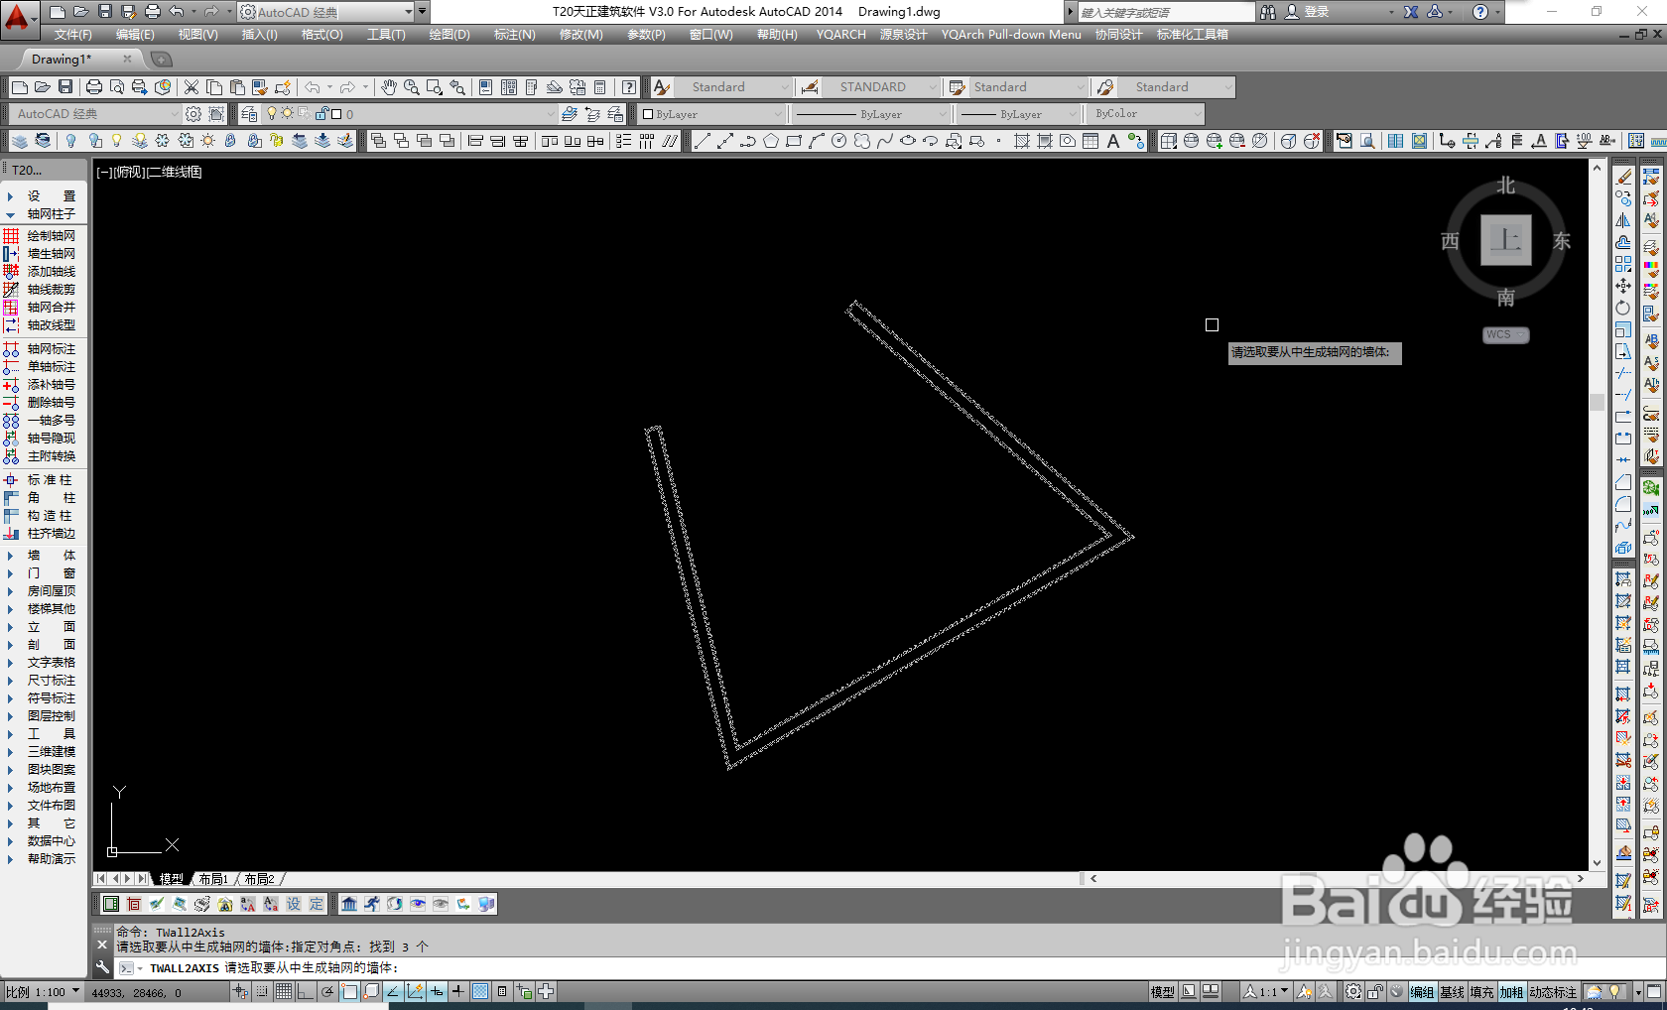This screenshot has height=1010, width=1667.
Task: Select the Multiline Text 'A' tool
Action: 1113,141
